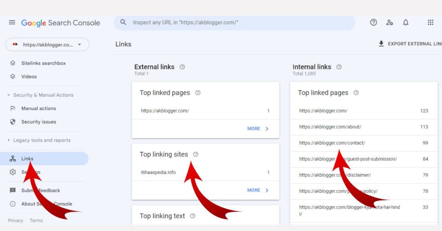Select external linked page https://akblogger.com/
The width and height of the screenshot is (442, 231).
point(205,111)
